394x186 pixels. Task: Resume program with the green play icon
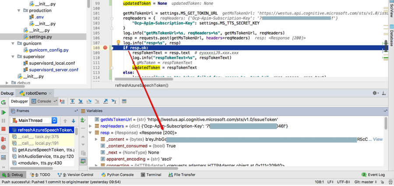click(4, 112)
